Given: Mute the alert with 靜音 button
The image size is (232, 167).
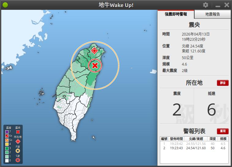Looking at the screenshot, I should [223, 83].
